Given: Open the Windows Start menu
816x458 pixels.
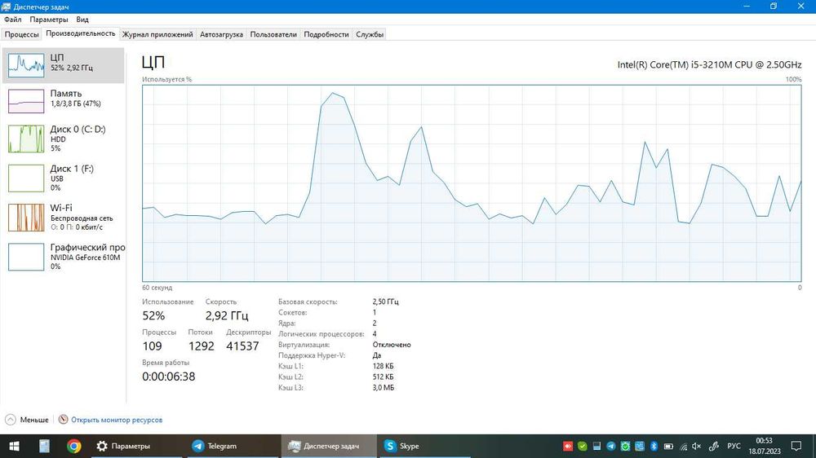Looking at the screenshot, I should pyautogui.click(x=15, y=446).
